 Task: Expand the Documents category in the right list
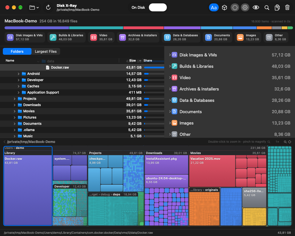pos(170,111)
